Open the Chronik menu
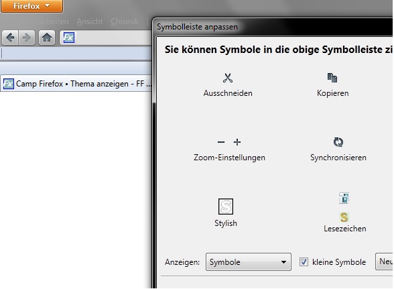 pos(125,21)
